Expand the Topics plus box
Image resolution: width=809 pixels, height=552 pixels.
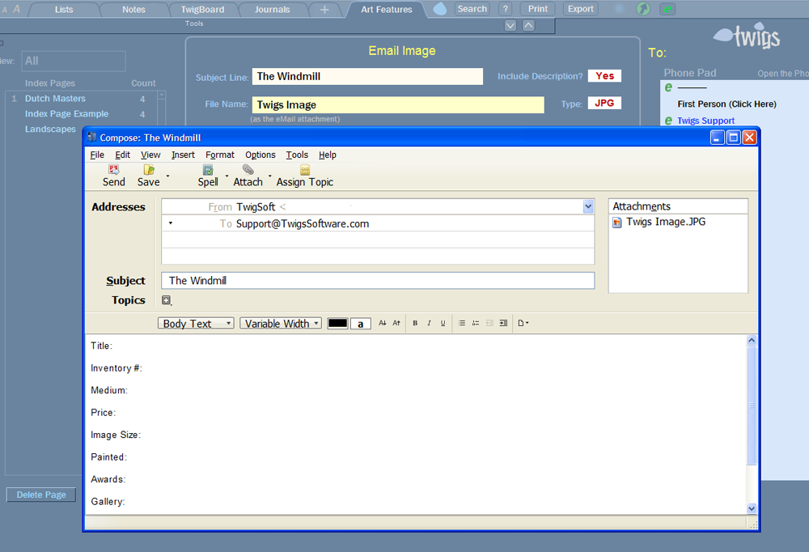[166, 300]
